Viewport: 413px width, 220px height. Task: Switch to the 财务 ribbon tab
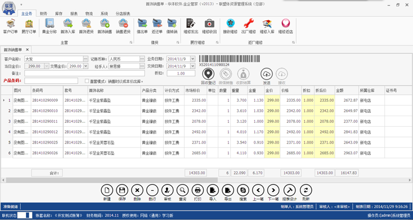(44, 13)
